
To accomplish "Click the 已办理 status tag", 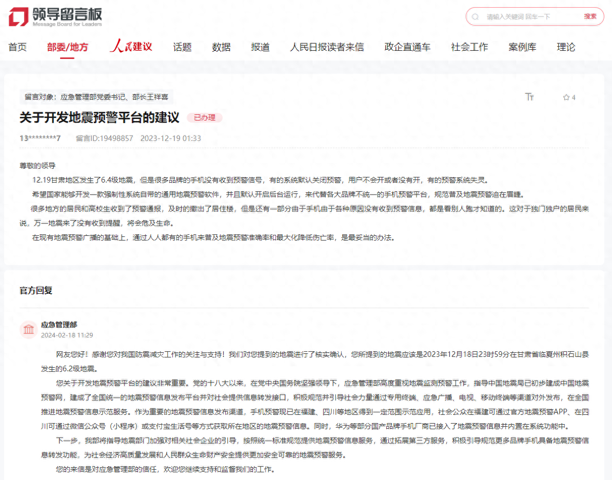I will 204,117.
